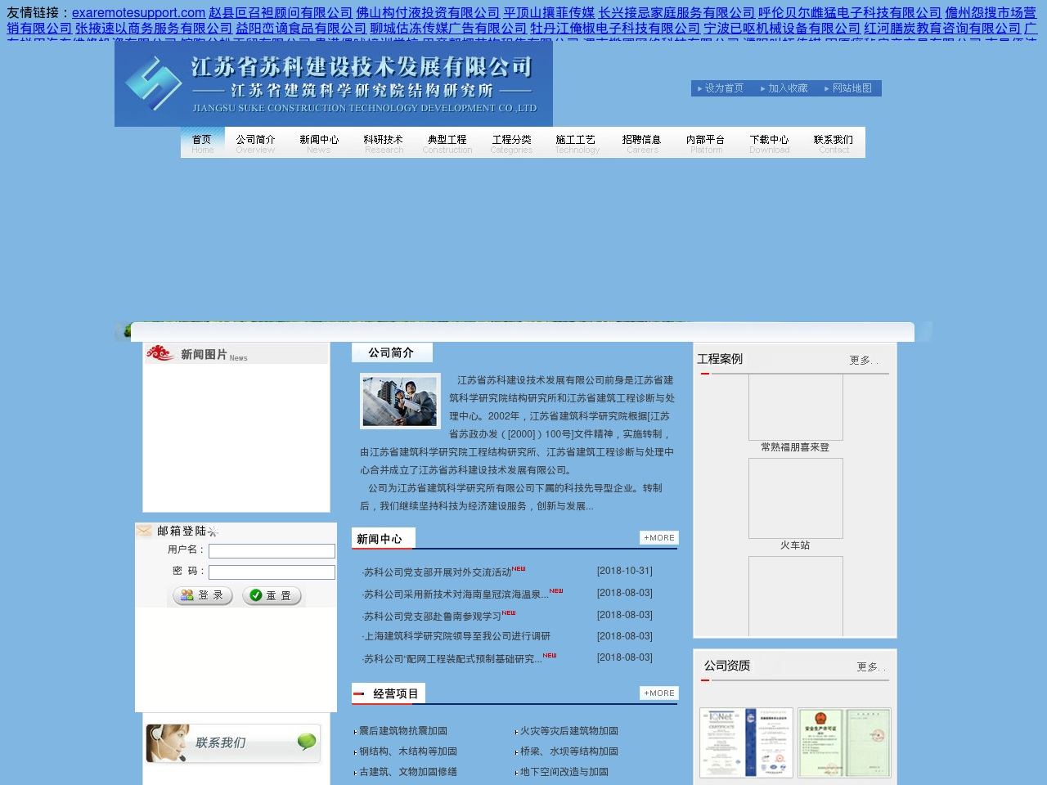Image resolution: width=1047 pixels, height=785 pixels.
Task: Click 更多 in 公司资质 panel
Action: point(870,666)
